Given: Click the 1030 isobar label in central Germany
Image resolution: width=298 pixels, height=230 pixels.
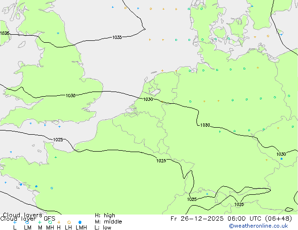Looking at the screenshot, I should coord(205,125).
